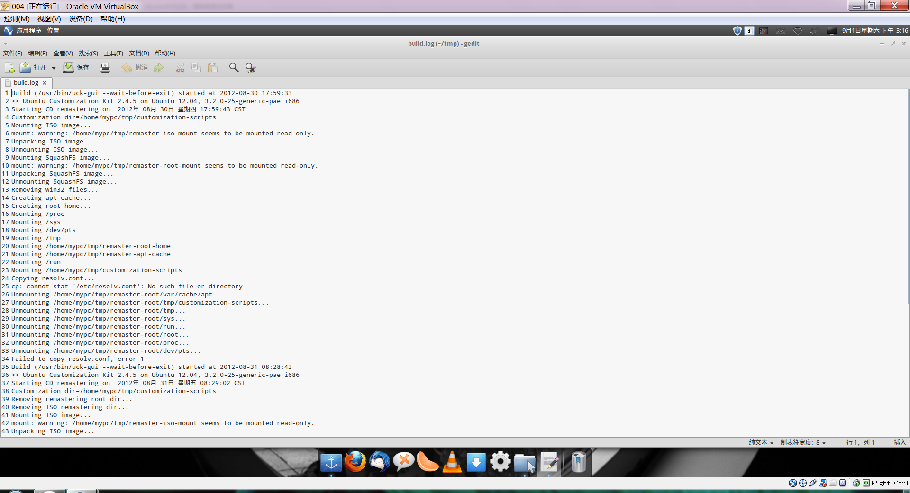Redo the last undone action

[159, 68]
